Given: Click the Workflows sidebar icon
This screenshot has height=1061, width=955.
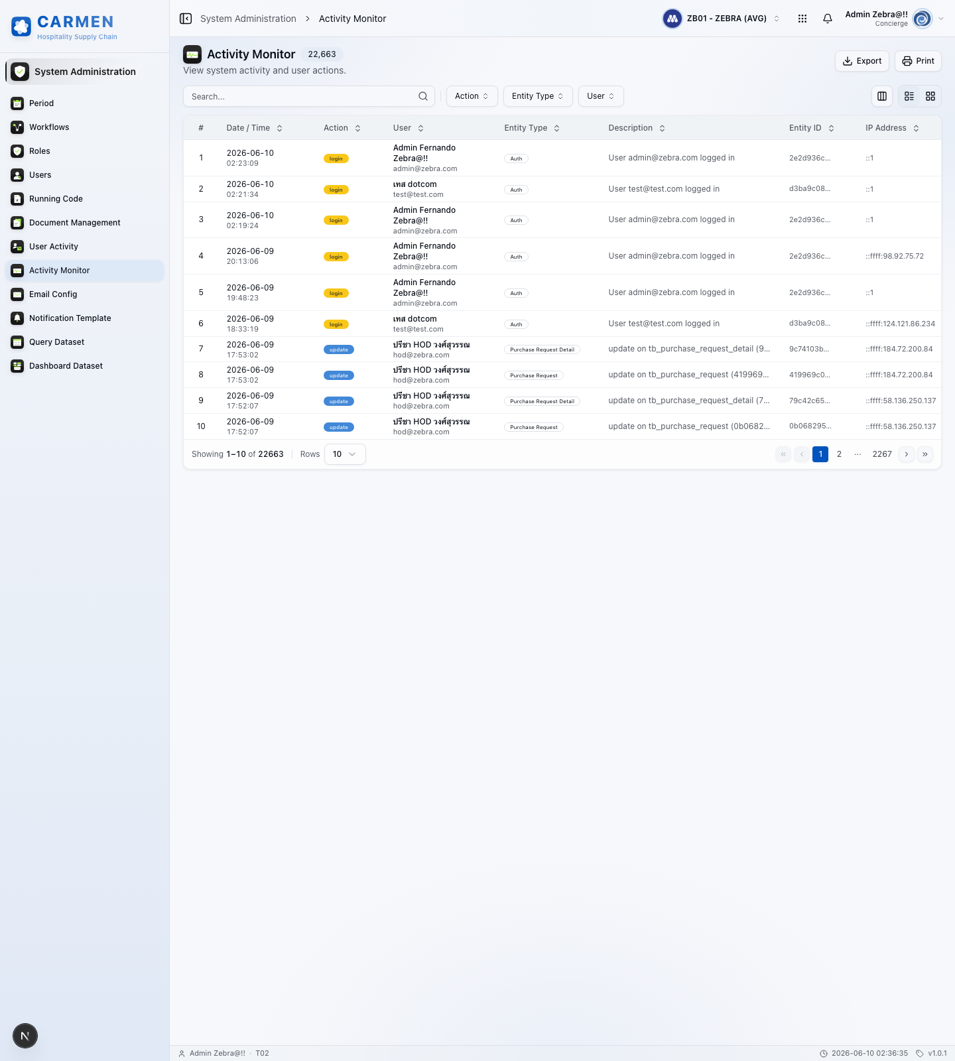Looking at the screenshot, I should click(x=17, y=127).
